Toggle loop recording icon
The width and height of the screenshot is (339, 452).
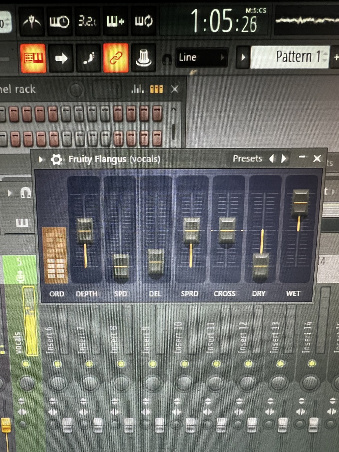[x=143, y=22]
